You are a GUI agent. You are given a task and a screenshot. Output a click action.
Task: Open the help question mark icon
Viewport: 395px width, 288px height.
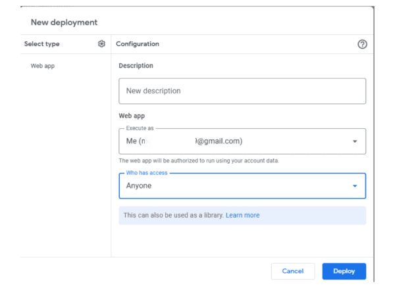pyautogui.click(x=361, y=44)
